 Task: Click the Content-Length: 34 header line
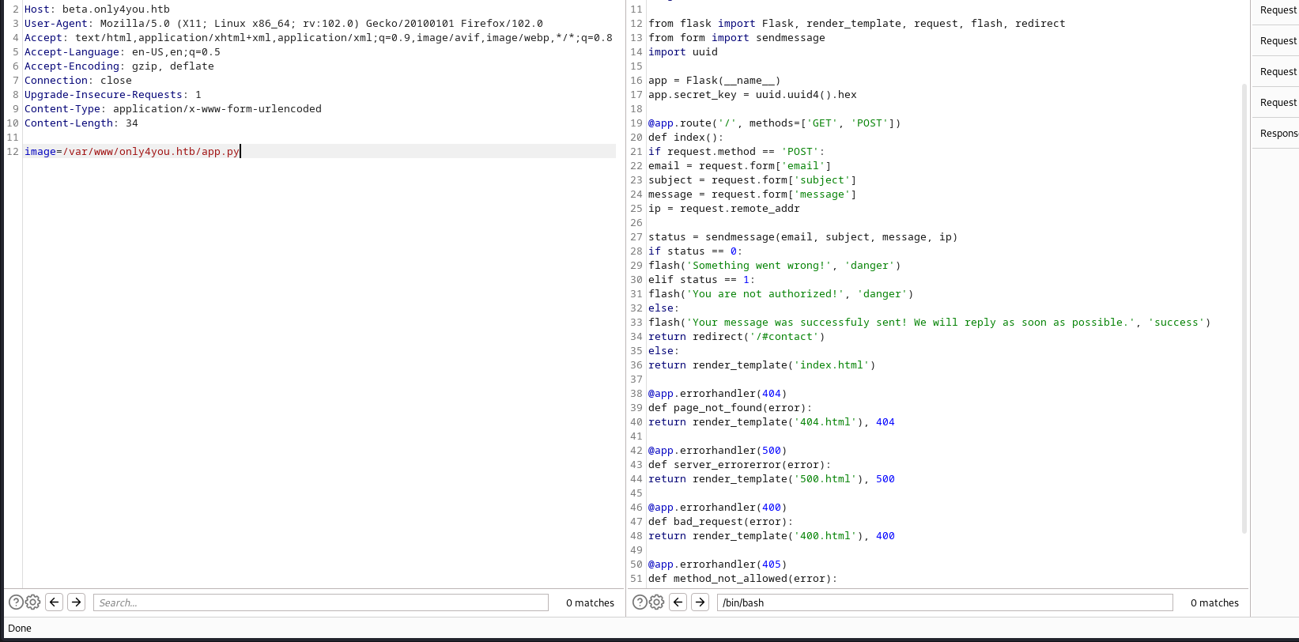(81, 123)
